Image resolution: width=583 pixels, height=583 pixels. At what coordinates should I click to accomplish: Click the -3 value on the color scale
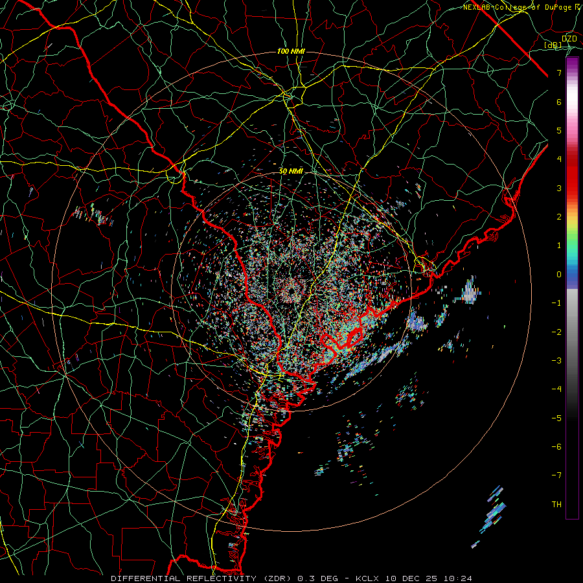(x=556, y=361)
